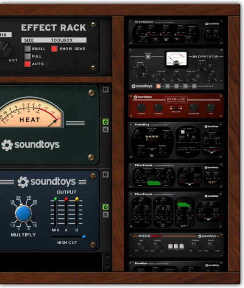Click the blue HIGH CUT slider handle
Screen dimensions: 244x288
[84, 237]
